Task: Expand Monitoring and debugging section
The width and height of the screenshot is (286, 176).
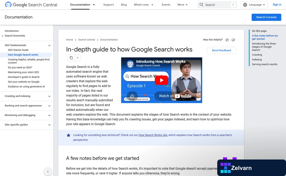Action: (49, 115)
